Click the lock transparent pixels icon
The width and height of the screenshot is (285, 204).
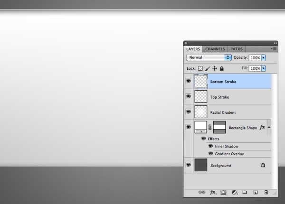point(200,68)
